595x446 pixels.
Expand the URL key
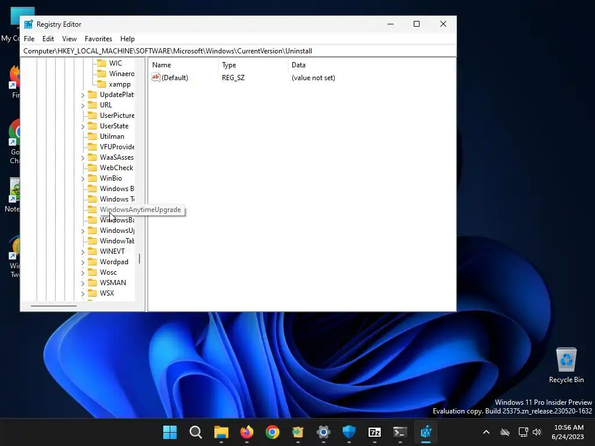pos(83,106)
